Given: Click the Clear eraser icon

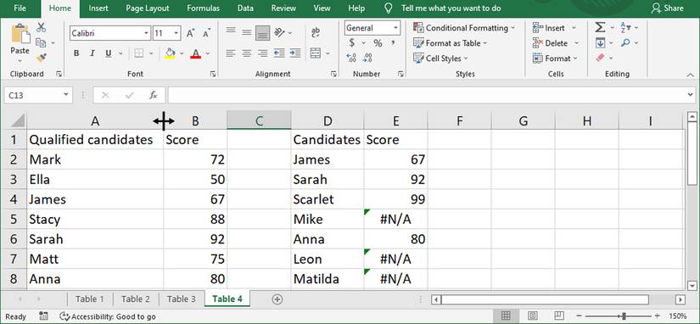Looking at the screenshot, I should [600, 58].
